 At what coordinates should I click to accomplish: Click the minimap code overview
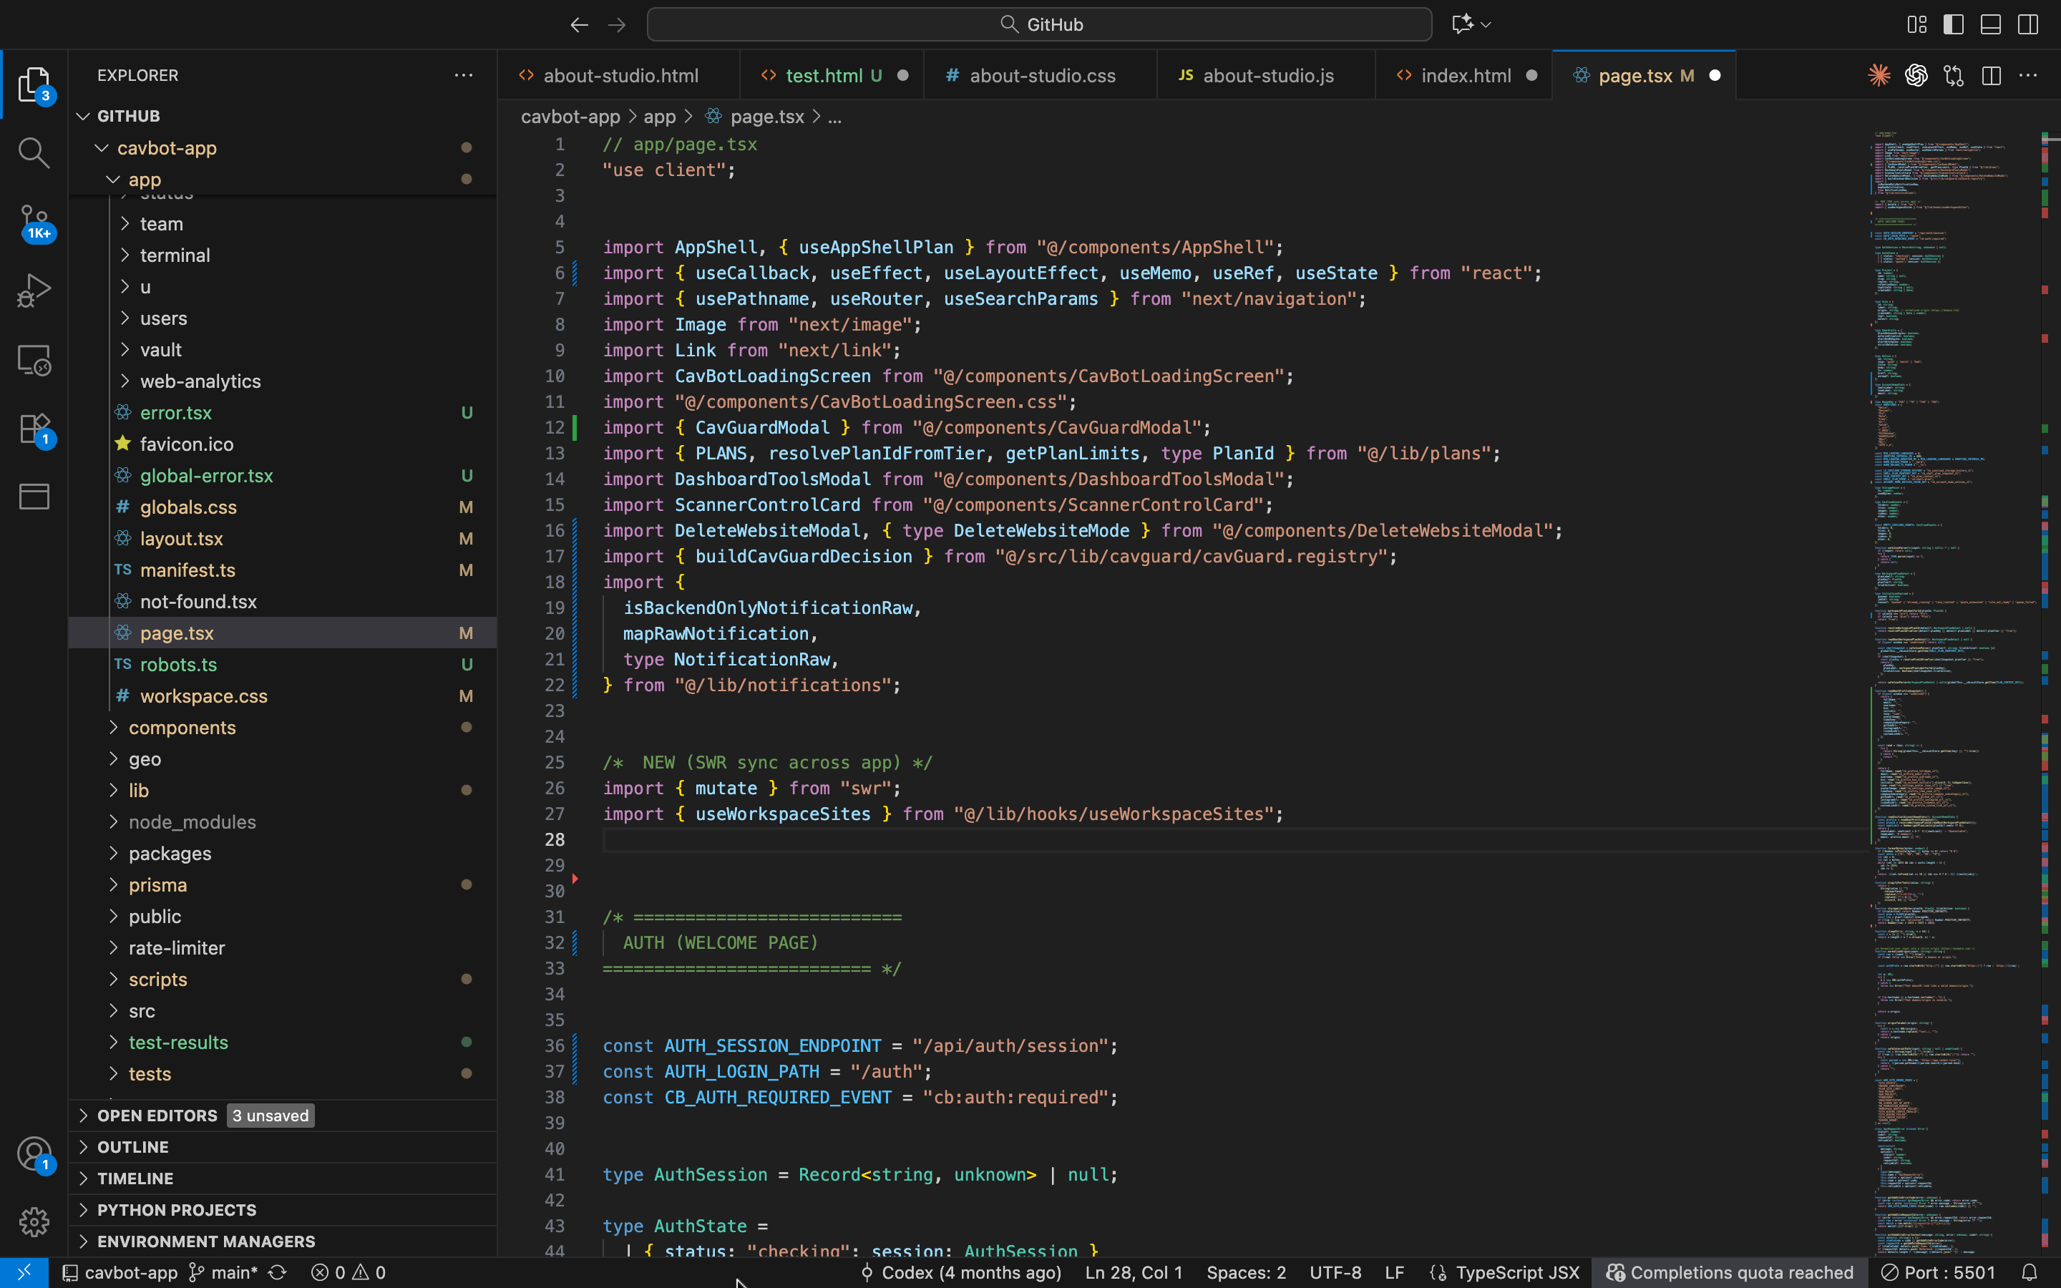coord(1954,694)
